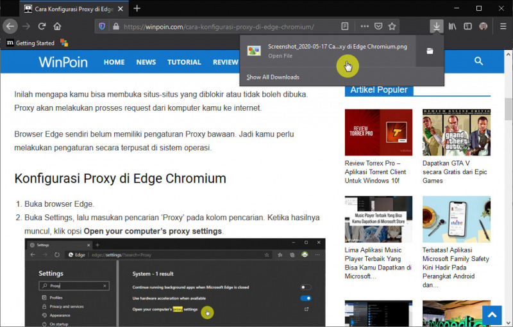Click the phone and coffee thumbnail

click(457, 219)
